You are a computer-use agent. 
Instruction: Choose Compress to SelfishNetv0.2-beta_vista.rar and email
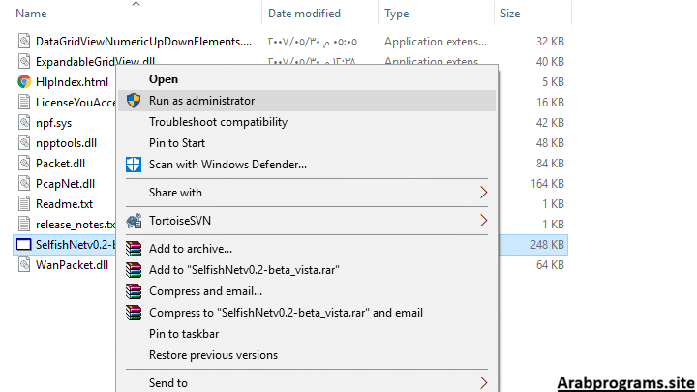(x=307, y=313)
